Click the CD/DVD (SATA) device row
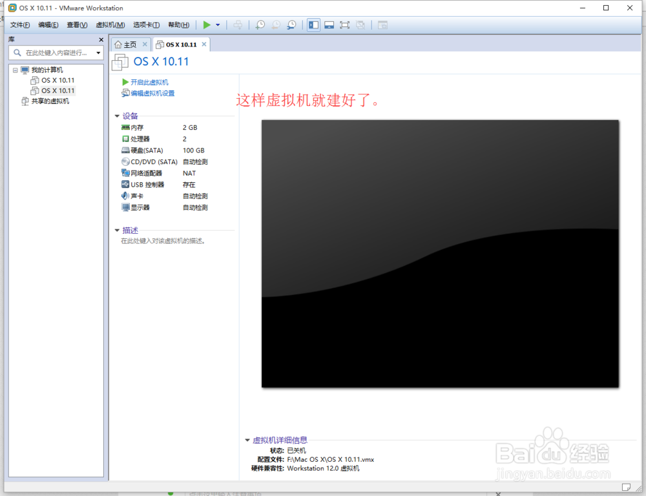Screen dimensions: 646x496 [x=165, y=162]
